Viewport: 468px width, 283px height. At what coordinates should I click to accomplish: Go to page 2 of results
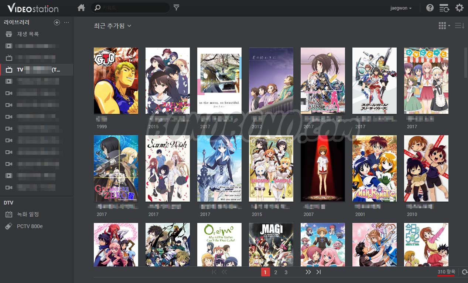pos(276,272)
